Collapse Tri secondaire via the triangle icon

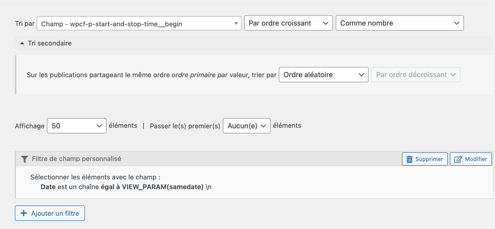[22, 43]
